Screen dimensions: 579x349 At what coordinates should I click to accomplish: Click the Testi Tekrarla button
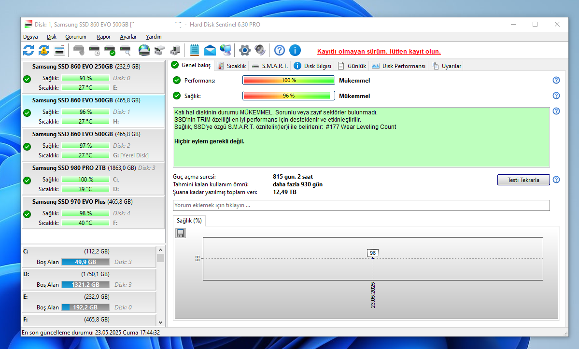523,180
